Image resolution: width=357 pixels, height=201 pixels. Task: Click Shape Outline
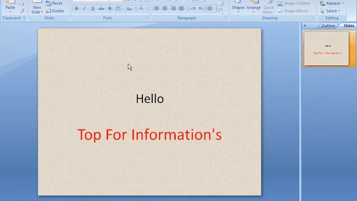pyautogui.click(x=295, y=3)
